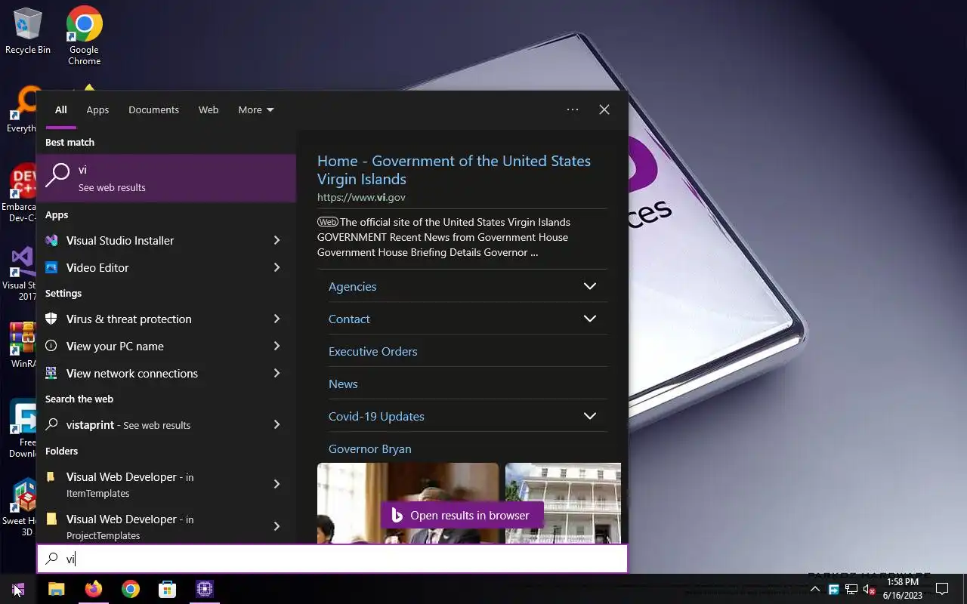Screen dimensions: 967x604
Task: Expand View network connections arrow
Action: 277,373
